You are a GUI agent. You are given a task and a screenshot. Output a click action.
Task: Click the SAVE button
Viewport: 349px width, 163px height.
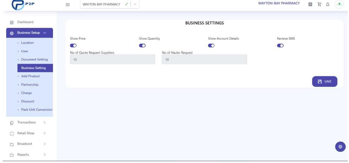(x=325, y=81)
